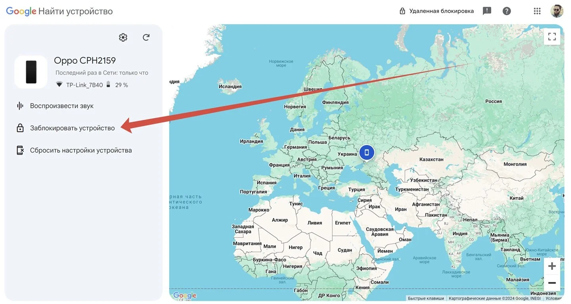Click the Последний раз в Сети status text
This screenshot has height=304, width=571.
coord(102,73)
